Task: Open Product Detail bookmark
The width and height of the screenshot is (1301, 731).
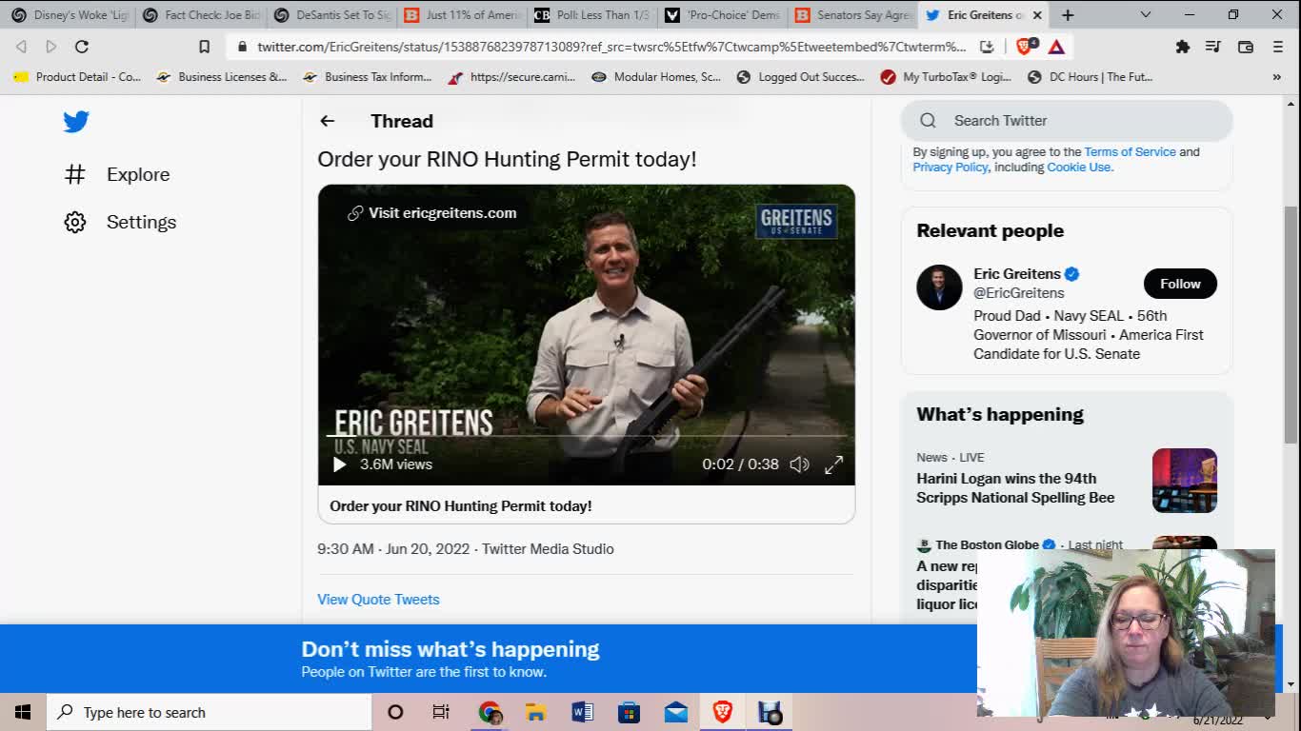Action: click(x=77, y=77)
